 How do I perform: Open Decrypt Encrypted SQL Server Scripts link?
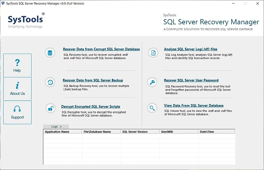(91, 107)
